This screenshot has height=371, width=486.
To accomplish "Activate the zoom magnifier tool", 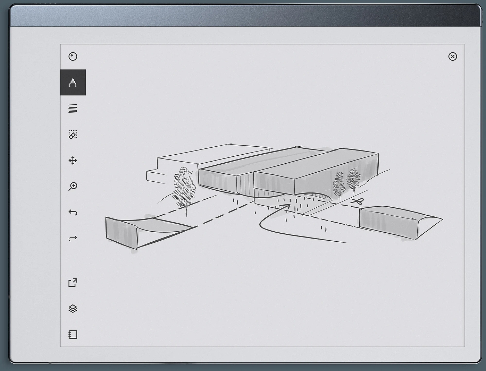I will click(x=73, y=187).
